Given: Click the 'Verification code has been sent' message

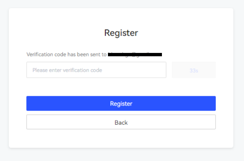Looking at the screenshot, I should point(67,54).
